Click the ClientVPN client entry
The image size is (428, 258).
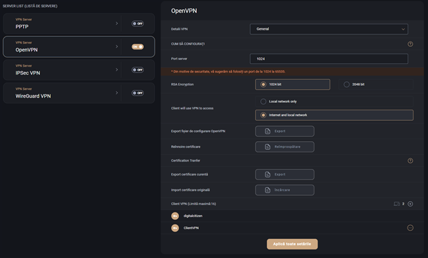[x=292, y=228]
